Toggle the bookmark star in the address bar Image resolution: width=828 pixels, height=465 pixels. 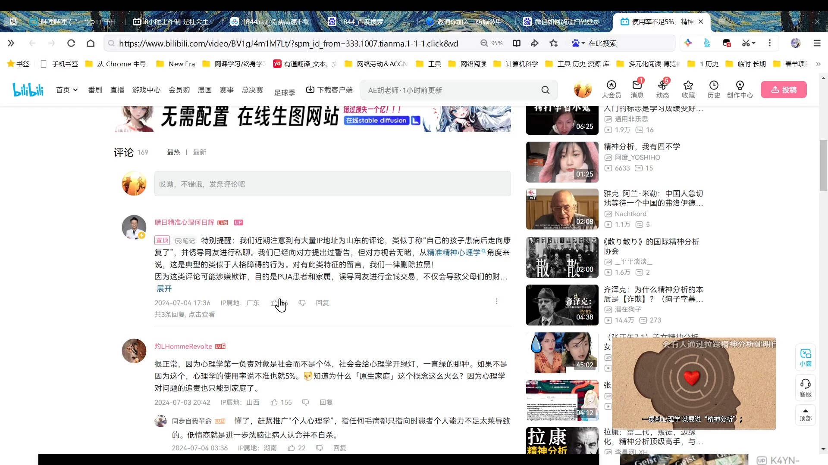(x=553, y=43)
